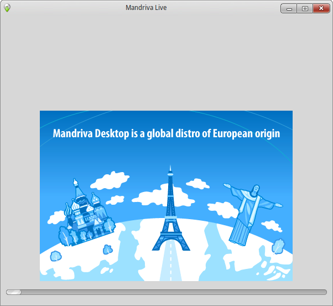This screenshot has width=333, height=306.
Task: Close the Mandriva Live installer window
Action: click(x=320, y=8)
